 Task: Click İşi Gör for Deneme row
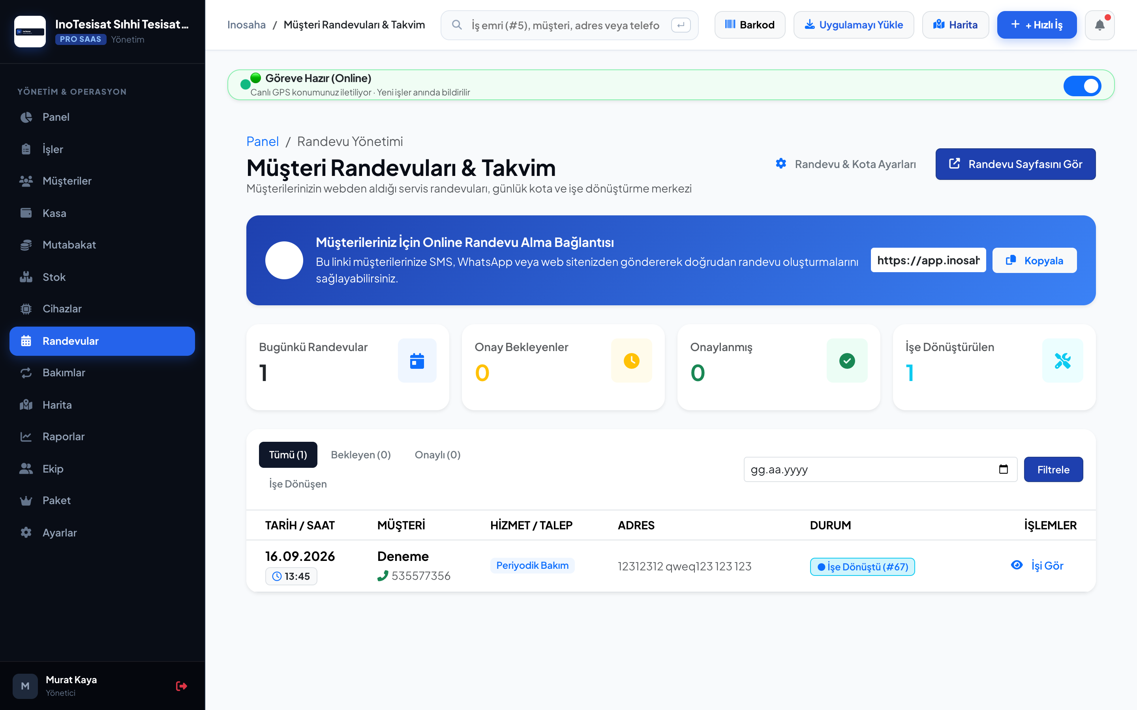point(1037,565)
